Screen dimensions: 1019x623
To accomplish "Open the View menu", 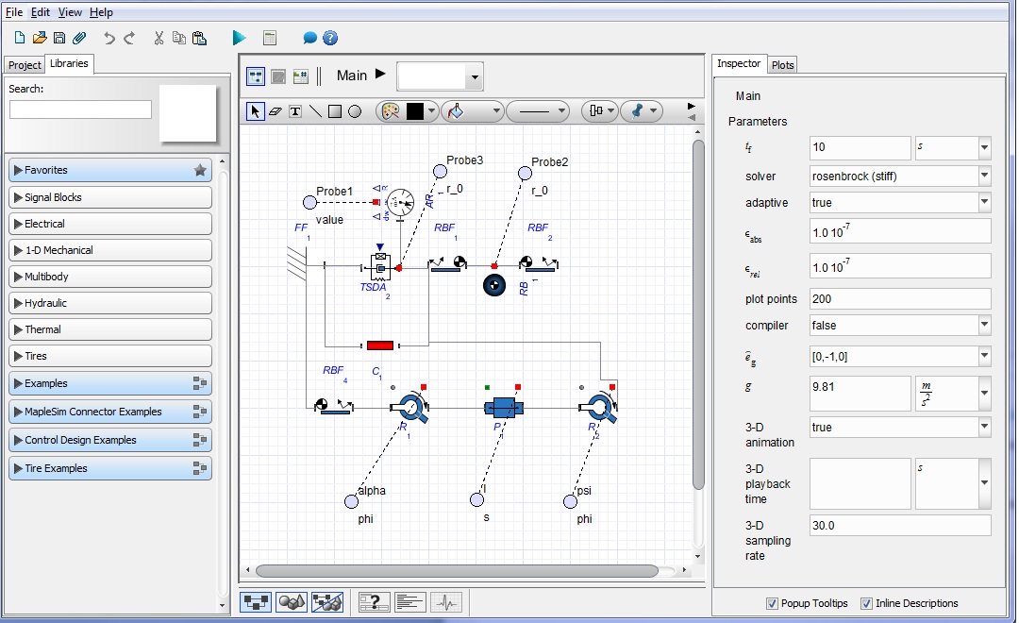I will (70, 12).
